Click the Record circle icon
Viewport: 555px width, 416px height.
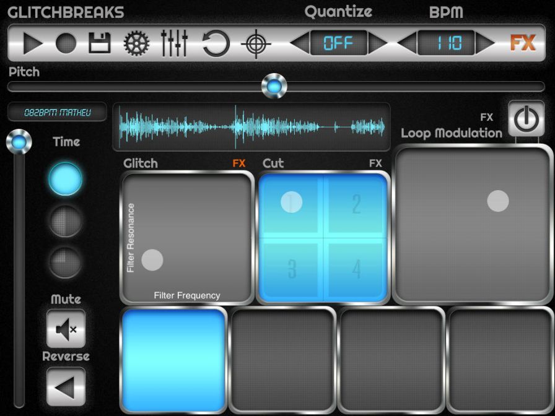tap(66, 43)
